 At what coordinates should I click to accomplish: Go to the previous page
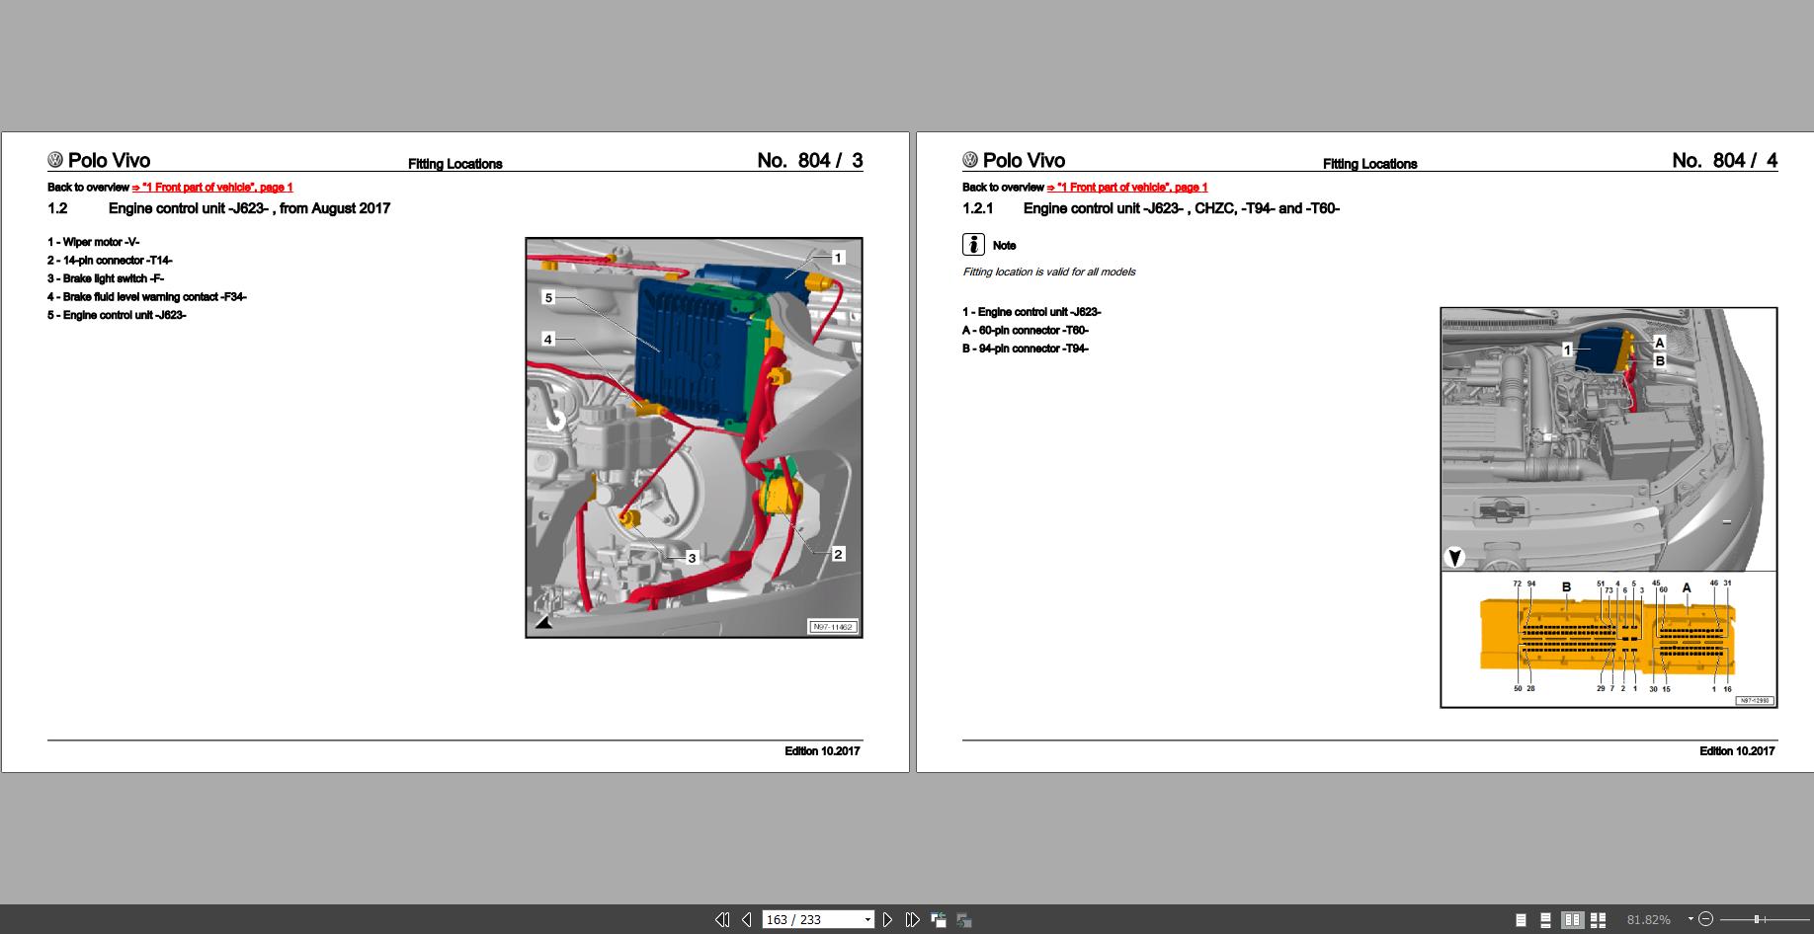pyautogui.click(x=747, y=919)
